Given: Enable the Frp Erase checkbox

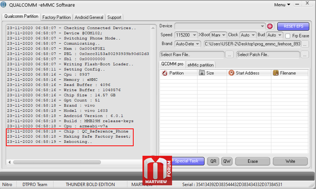Looking at the screenshot, I should (x=288, y=36).
